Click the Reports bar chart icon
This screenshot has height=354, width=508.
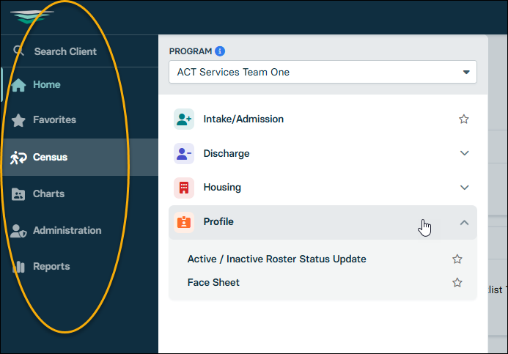(x=19, y=267)
